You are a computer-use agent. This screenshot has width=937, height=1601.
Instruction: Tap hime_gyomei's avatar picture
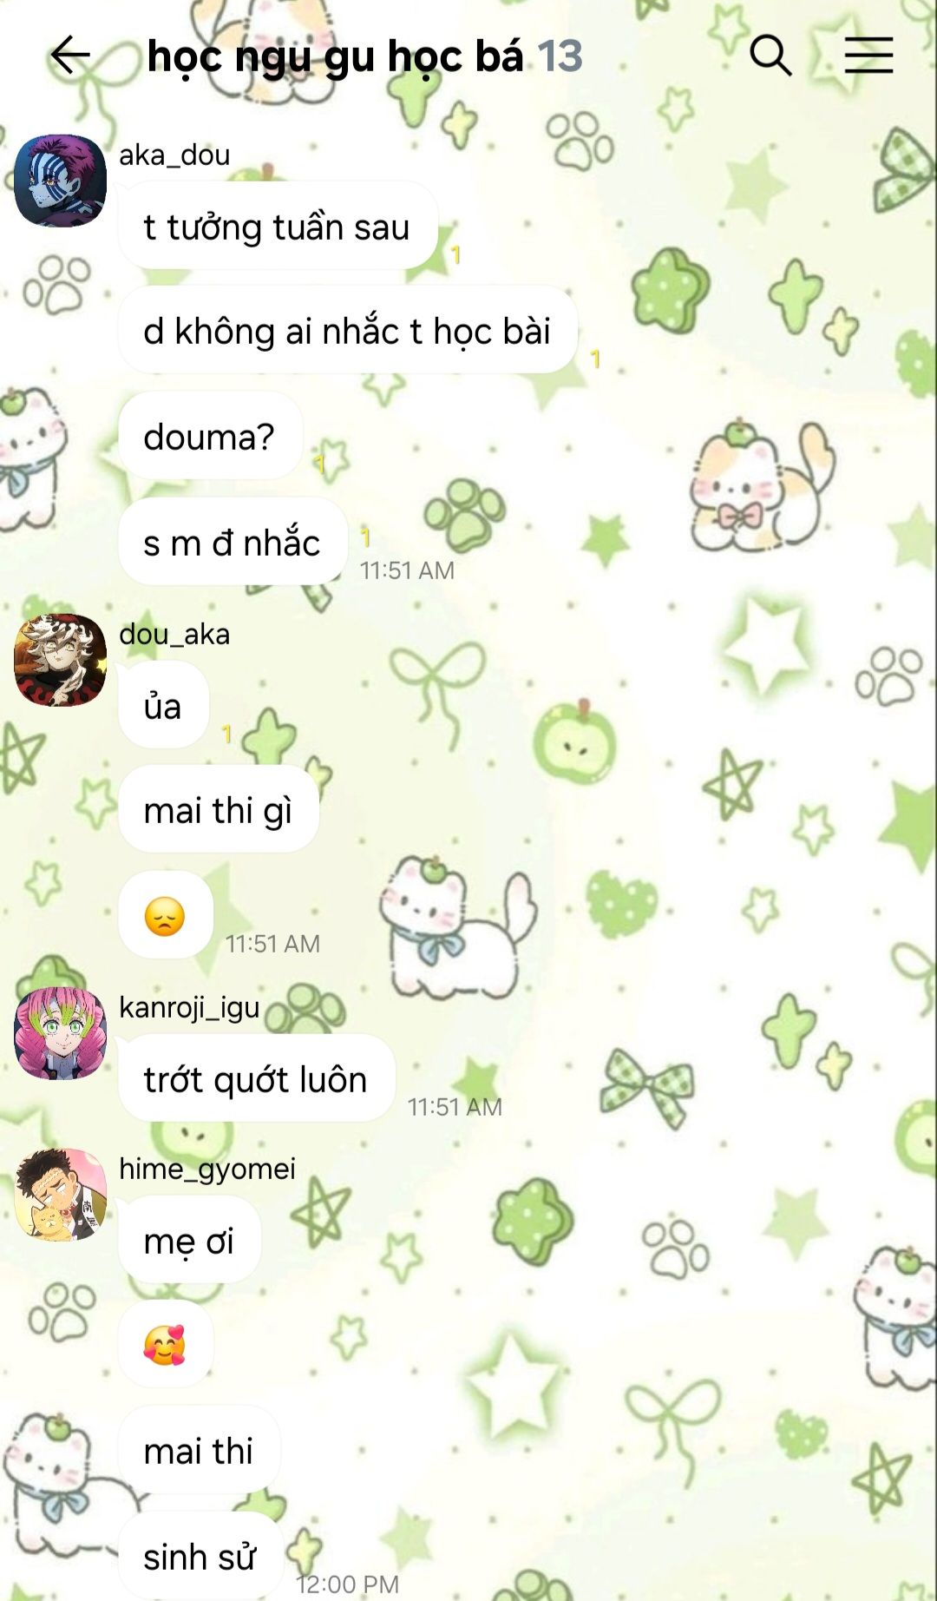[60, 1195]
